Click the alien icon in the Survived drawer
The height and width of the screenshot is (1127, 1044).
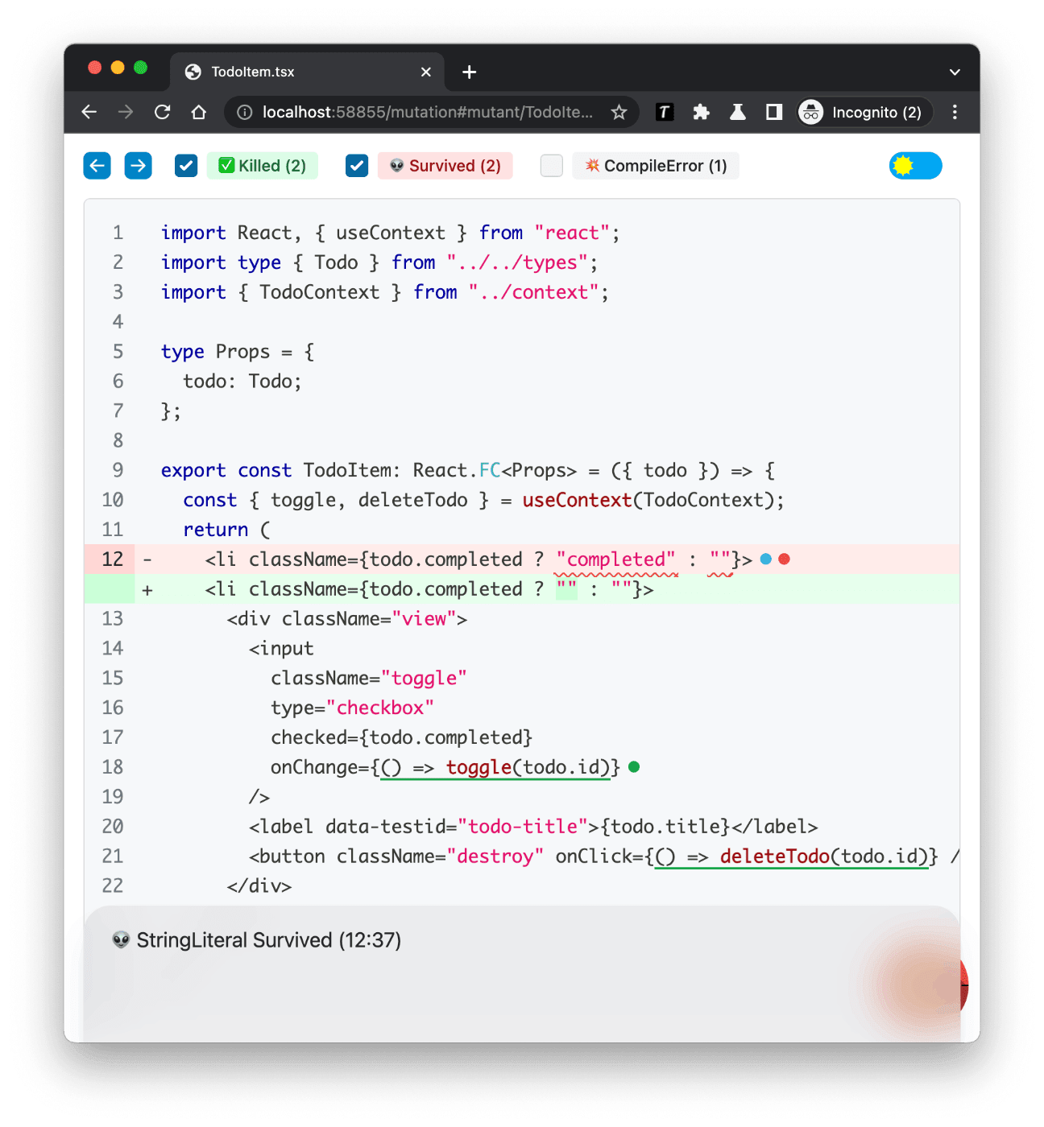point(121,940)
